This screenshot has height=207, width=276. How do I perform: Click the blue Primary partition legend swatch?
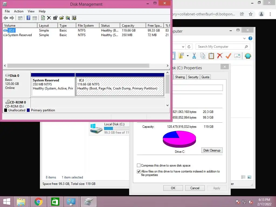click(x=28, y=110)
